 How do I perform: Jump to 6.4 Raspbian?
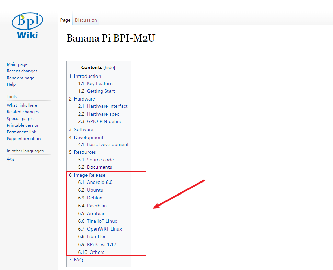tap(92, 206)
